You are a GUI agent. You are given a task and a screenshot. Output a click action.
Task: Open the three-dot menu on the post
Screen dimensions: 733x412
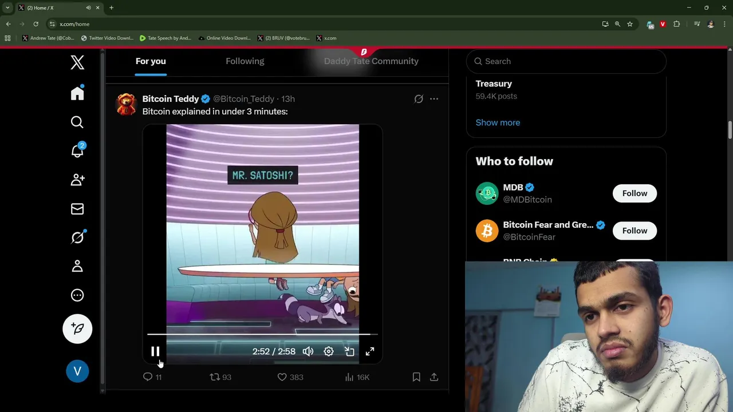tap(434, 99)
